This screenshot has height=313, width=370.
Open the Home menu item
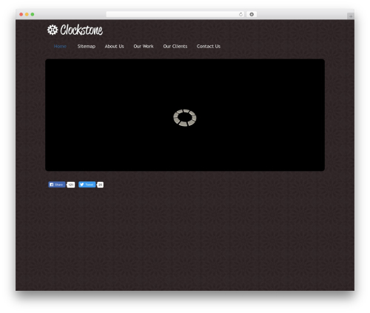coord(60,47)
